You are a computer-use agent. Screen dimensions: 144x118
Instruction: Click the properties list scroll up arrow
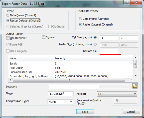(x=136, y=58)
